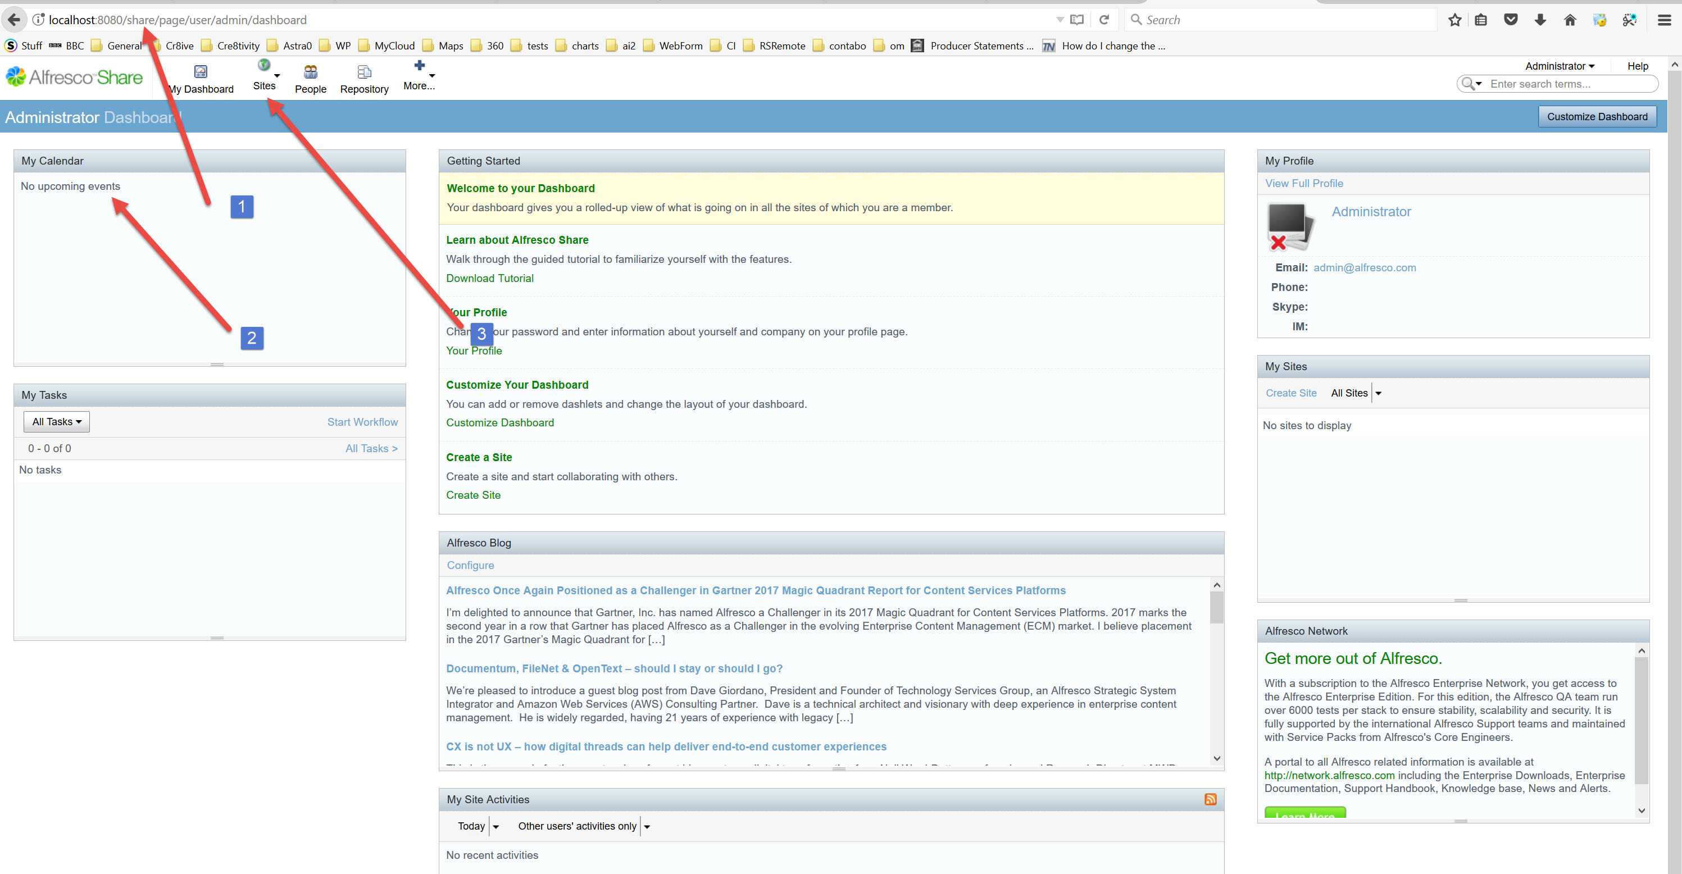Screen dimensions: 1682x874
Task: Open the Administrator user menu
Action: 1559,66
